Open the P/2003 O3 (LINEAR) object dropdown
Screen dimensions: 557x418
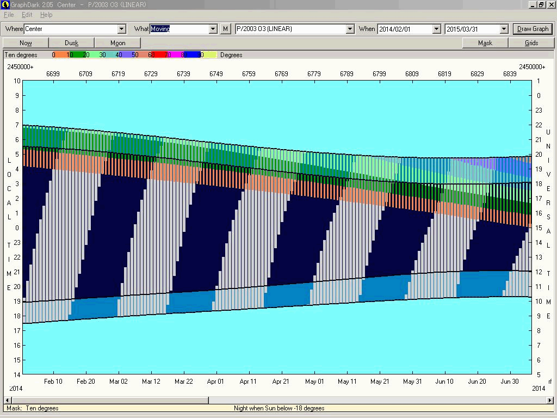coord(350,29)
